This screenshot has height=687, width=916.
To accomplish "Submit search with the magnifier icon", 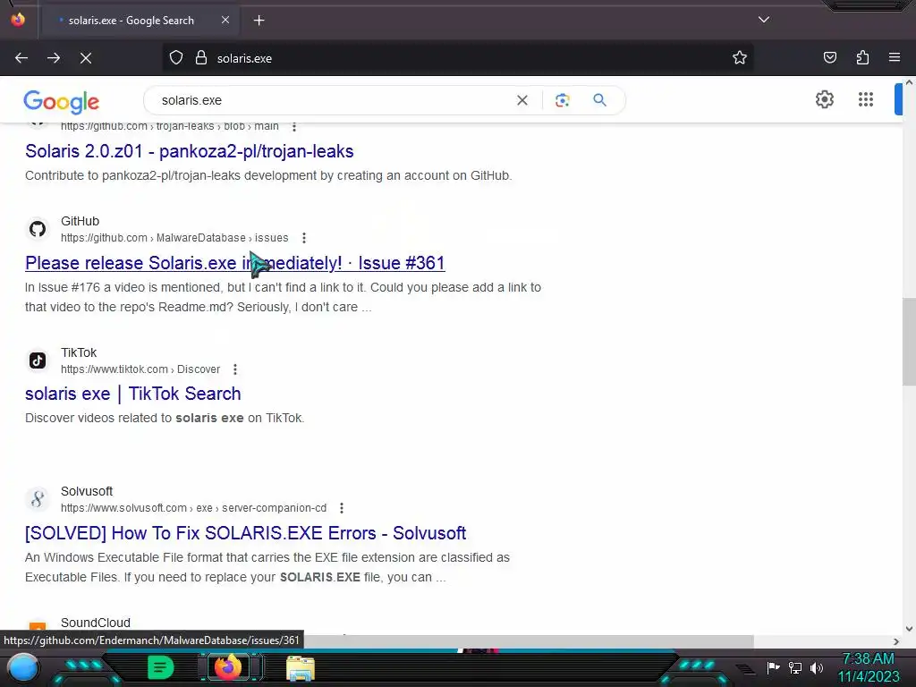I will (600, 100).
